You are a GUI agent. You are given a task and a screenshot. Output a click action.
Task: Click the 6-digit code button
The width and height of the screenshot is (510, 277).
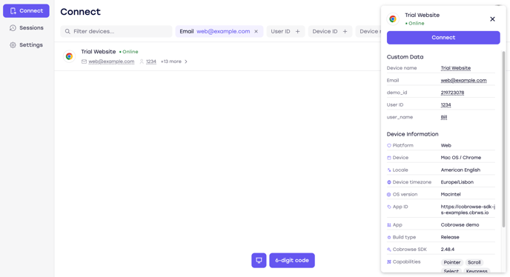[x=292, y=261]
